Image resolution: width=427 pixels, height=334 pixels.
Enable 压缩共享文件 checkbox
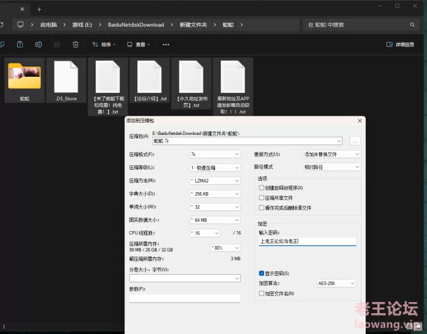(x=262, y=198)
